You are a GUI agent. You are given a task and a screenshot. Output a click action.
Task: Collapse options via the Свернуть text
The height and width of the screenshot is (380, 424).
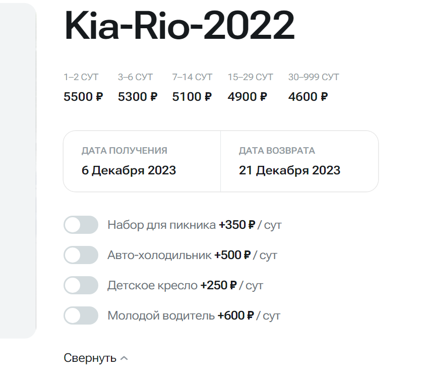click(90, 358)
